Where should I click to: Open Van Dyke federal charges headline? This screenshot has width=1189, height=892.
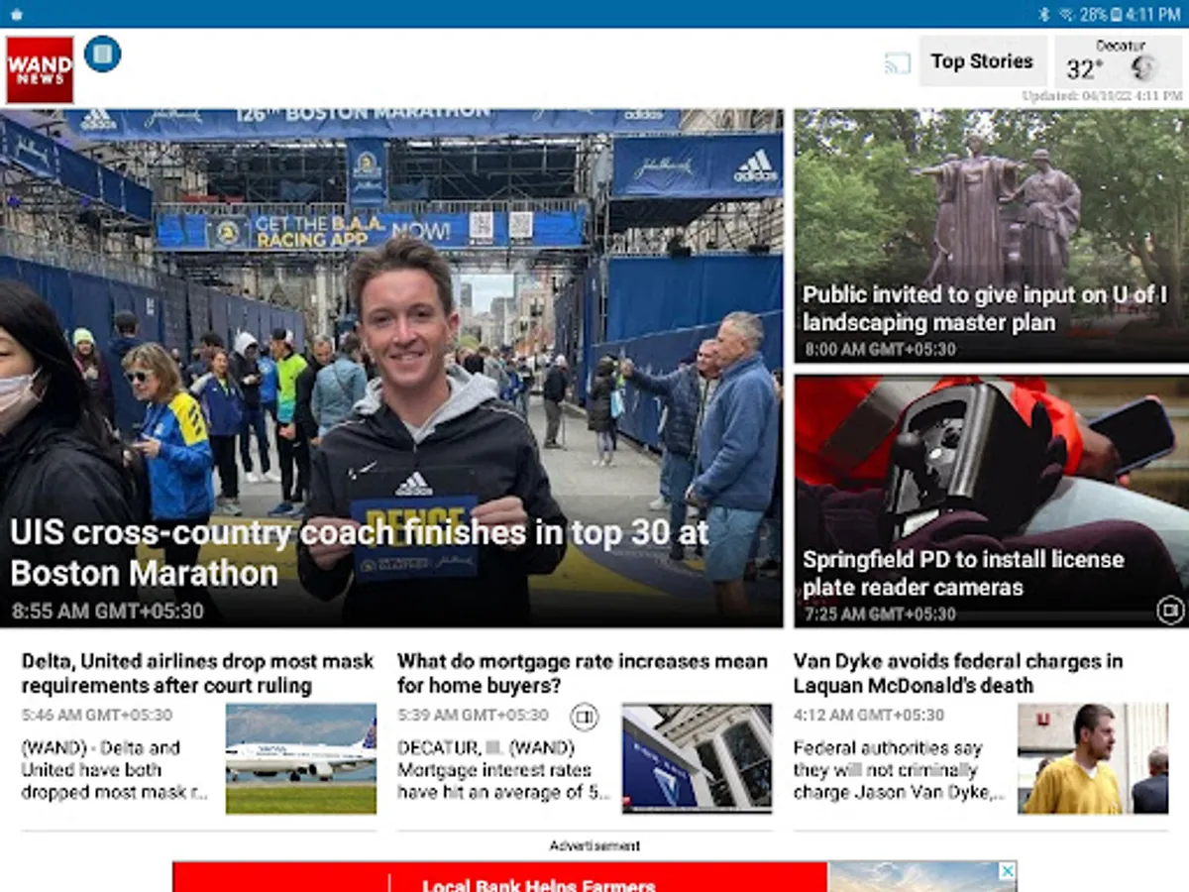(958, 673)
